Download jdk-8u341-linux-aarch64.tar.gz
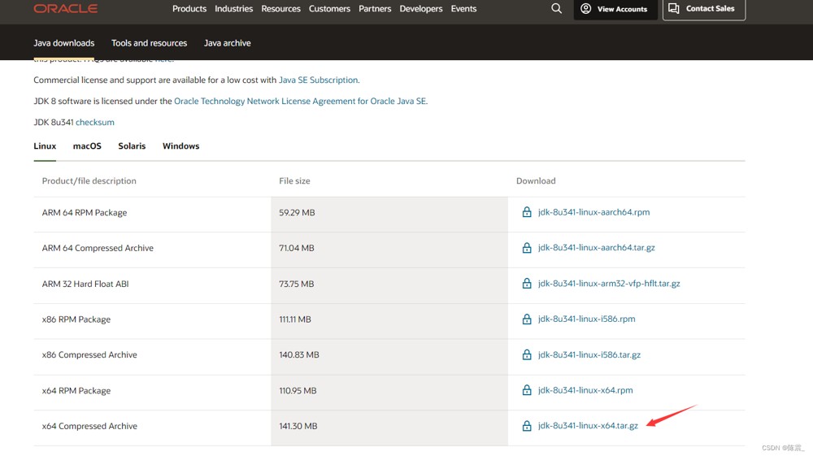 click(596, 248)
